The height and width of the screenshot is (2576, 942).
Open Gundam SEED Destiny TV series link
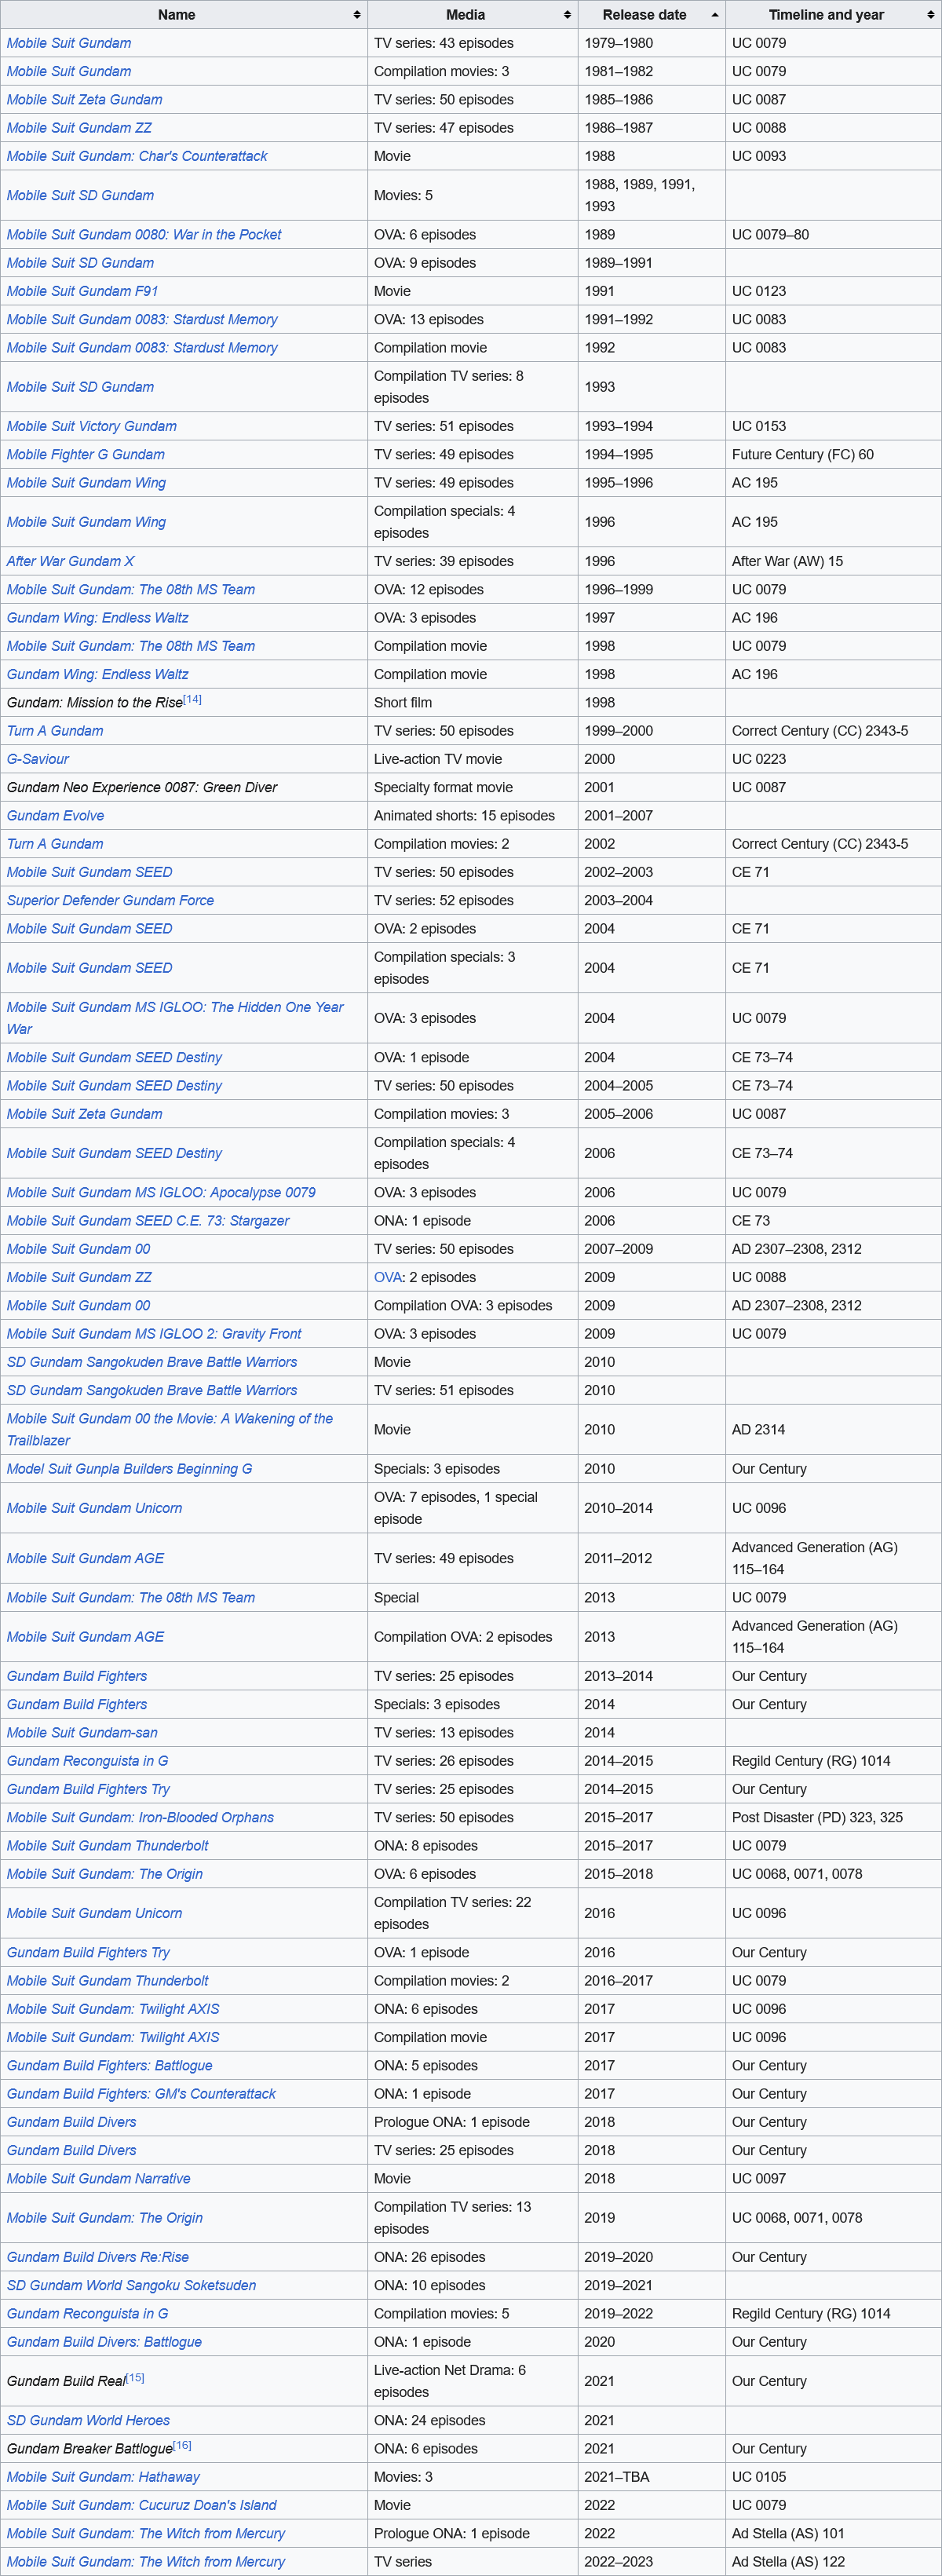tap(114, 1086)
